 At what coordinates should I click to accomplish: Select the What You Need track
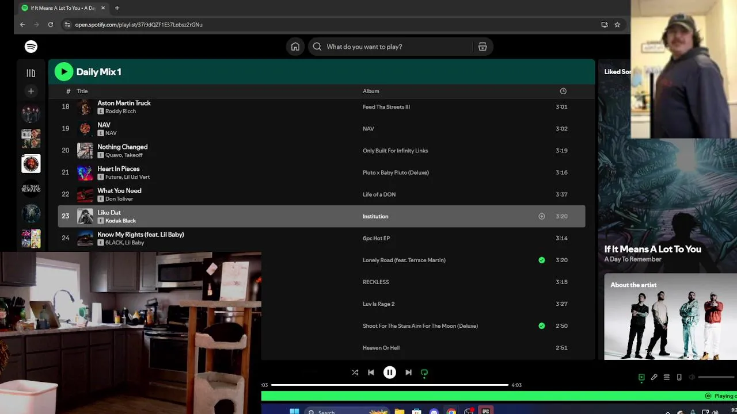119,190
